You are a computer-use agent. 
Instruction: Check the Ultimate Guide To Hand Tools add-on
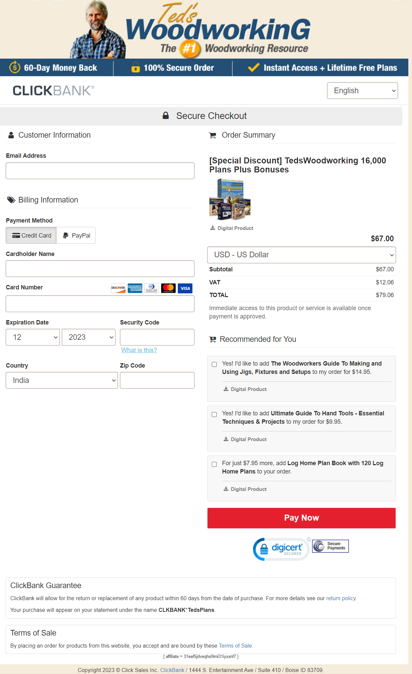tap(214, 414)
